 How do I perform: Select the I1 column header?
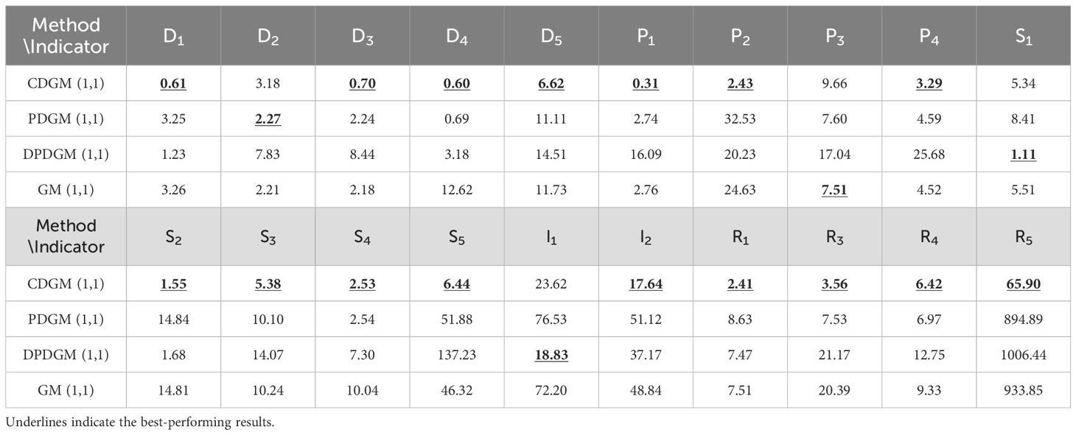pos(551,237)
